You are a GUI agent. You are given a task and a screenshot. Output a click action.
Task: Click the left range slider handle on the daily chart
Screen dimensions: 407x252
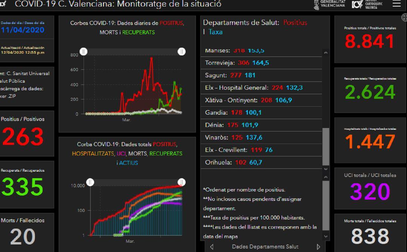coord(84,51)
